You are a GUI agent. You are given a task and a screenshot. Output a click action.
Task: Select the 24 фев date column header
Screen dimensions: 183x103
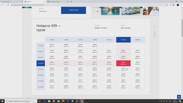point(109,40)
